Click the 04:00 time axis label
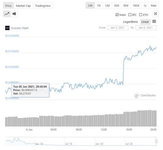This screenshot has height=150, width=163. [x=53, y=130]
